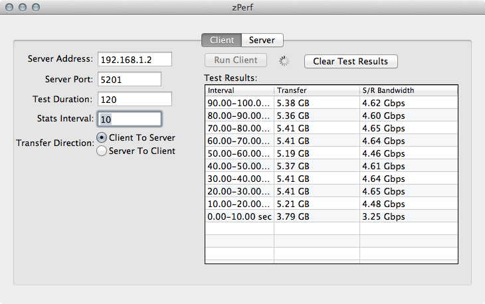Select the 90.00-100.00 interval result row
This screenshot has height=304, width=485.
[239, 103]
